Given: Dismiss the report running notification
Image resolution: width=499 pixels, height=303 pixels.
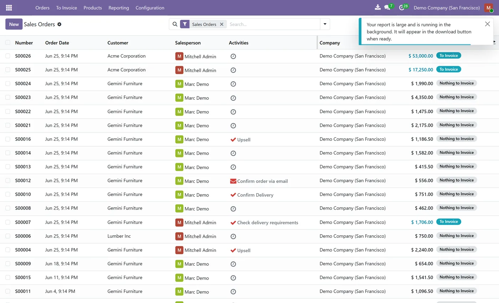Looking at the screenshot, I should 487,24.
